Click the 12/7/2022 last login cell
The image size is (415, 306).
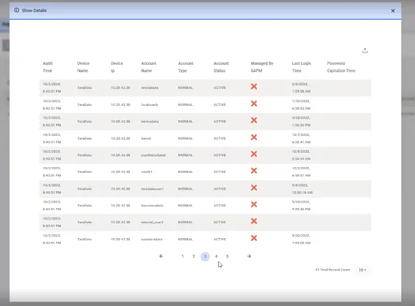coord(301,138)
